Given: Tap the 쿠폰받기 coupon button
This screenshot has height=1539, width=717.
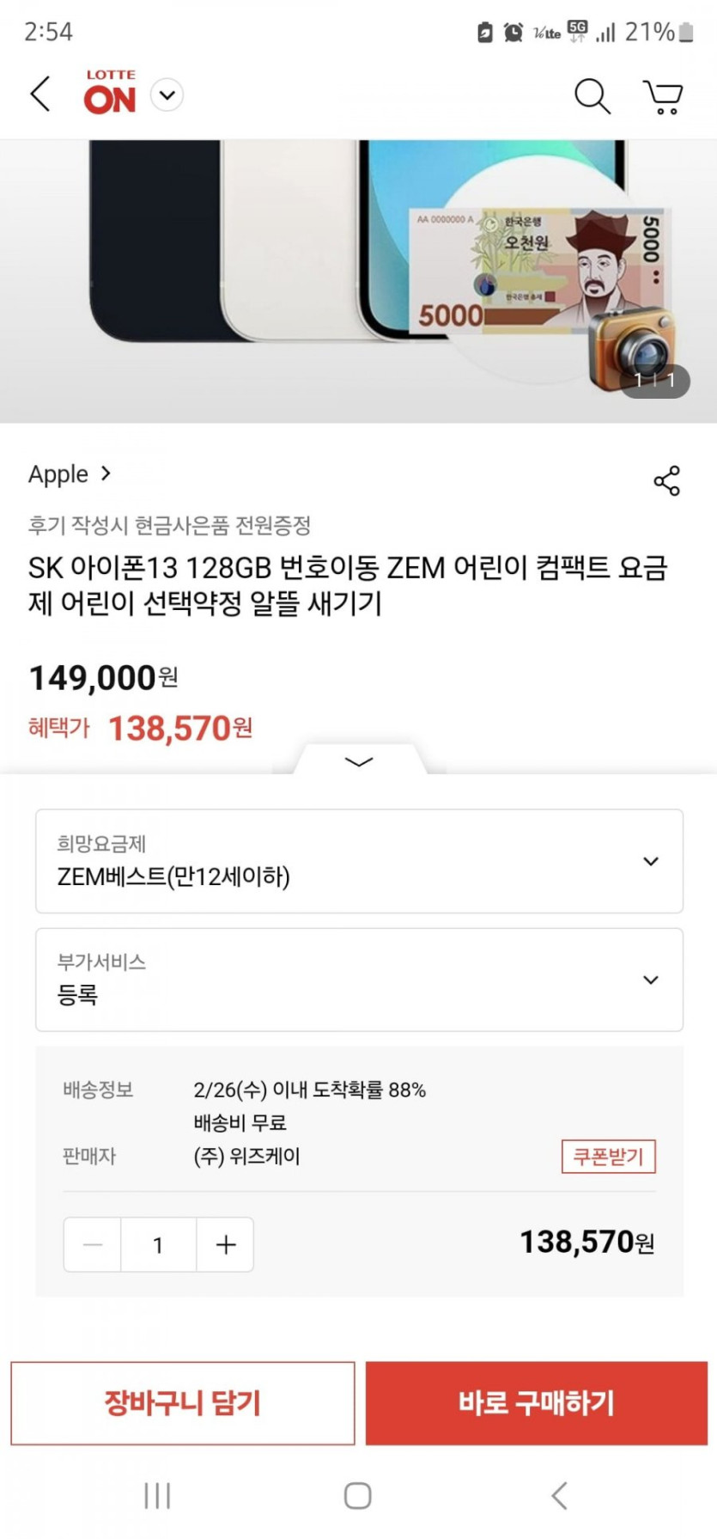Looking at the screenshot, I should click(608, 1157).
